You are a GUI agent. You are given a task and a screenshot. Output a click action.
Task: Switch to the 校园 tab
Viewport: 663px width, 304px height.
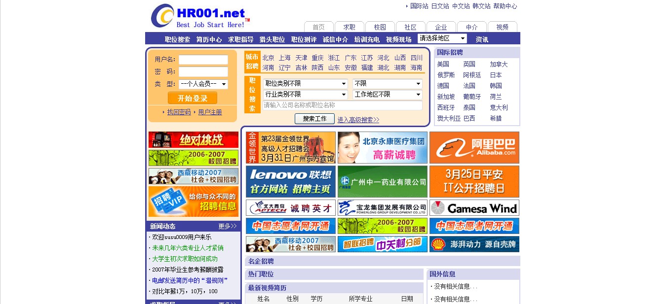[380, 27]
